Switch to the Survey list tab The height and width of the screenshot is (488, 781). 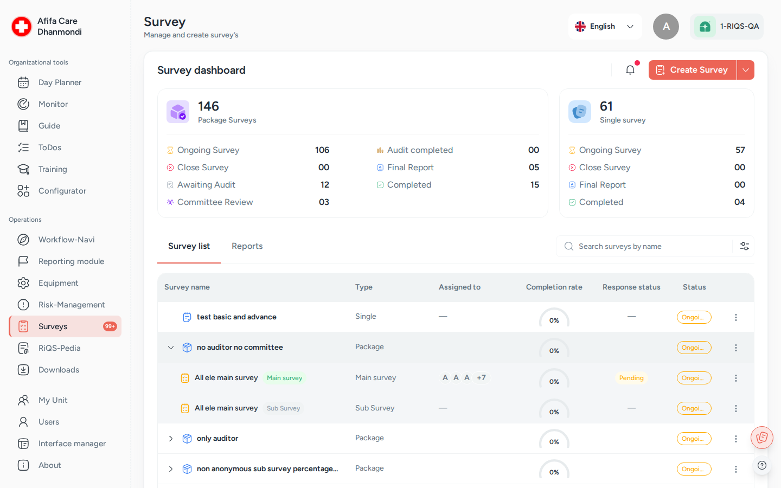189,246
